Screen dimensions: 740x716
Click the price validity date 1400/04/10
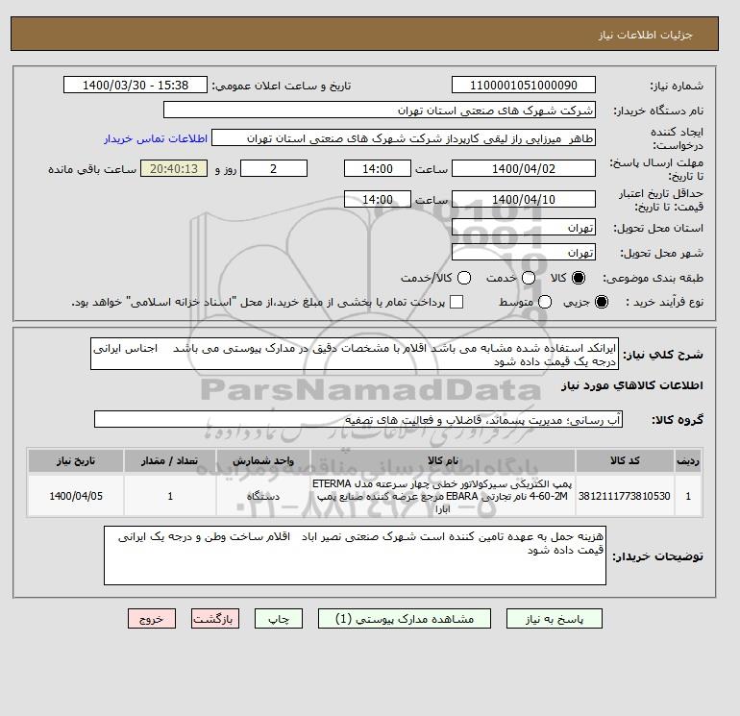(524, 199)
